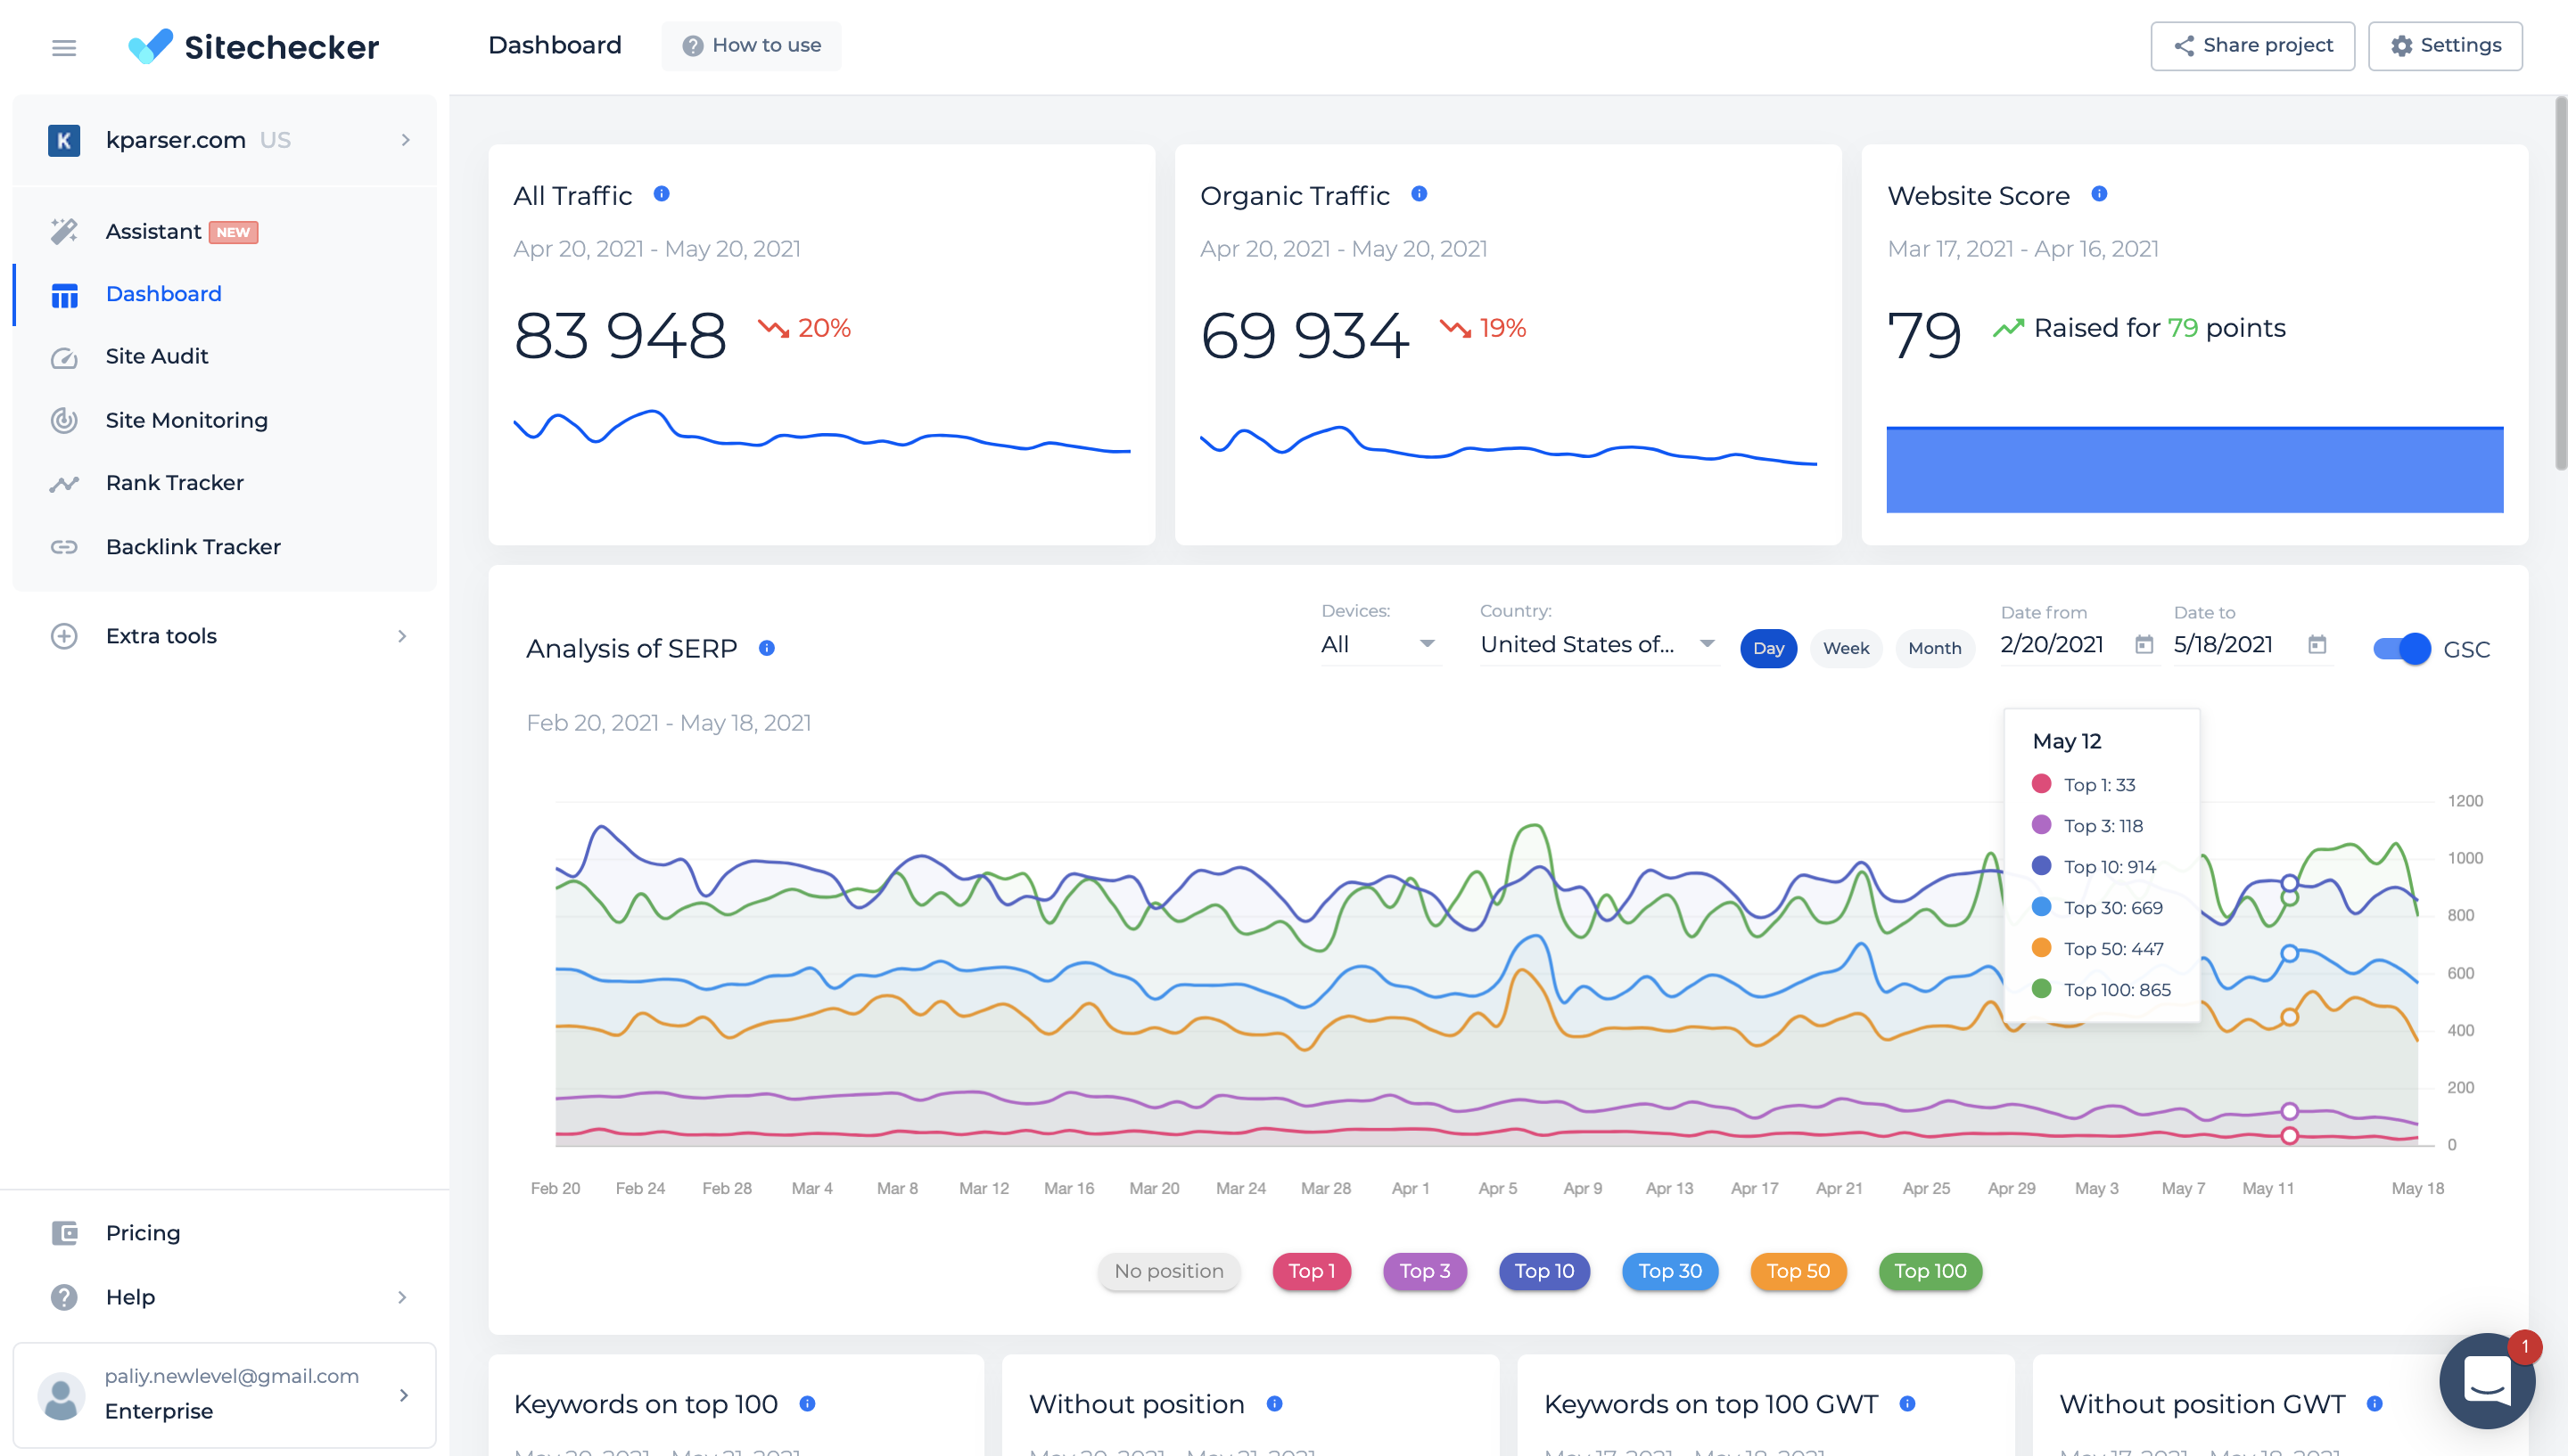
Task: Open the Country dropdown
Action: [1599, 645]
